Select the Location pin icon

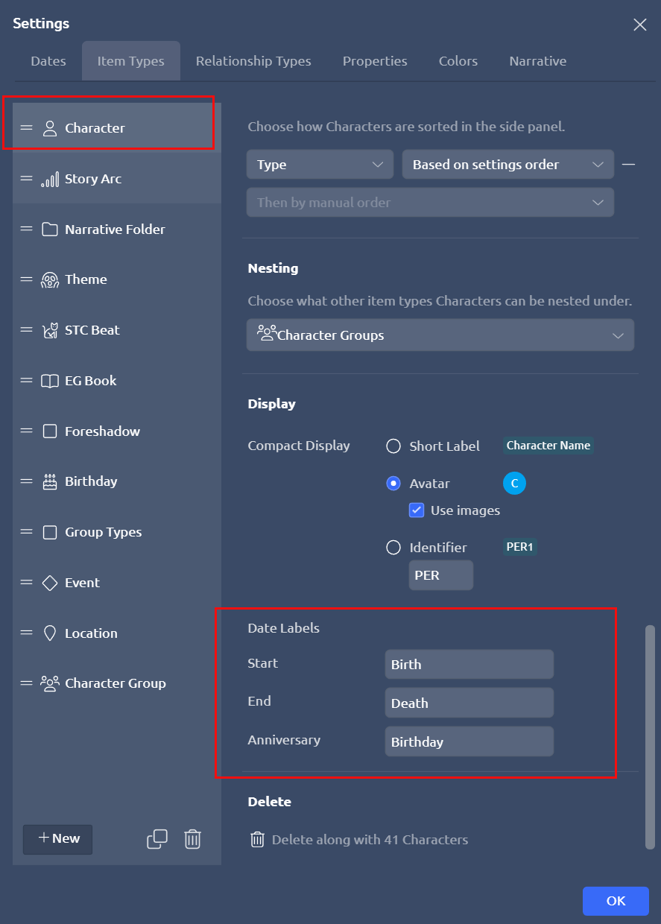(50, 633)
